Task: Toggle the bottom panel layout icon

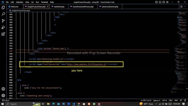Action: click(160, 2)
